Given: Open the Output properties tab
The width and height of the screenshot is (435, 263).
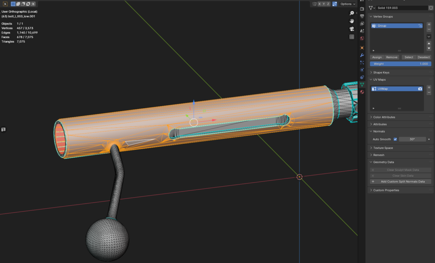Looking at the screenshot, I should tap(362, 17).
